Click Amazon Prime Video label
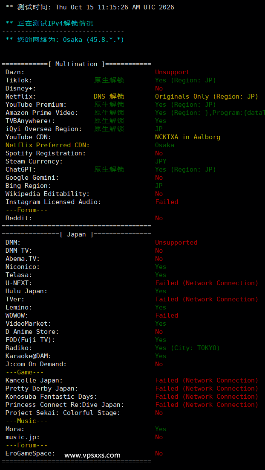The height and width of the screenshot is (470, 265). pos(42,113)
